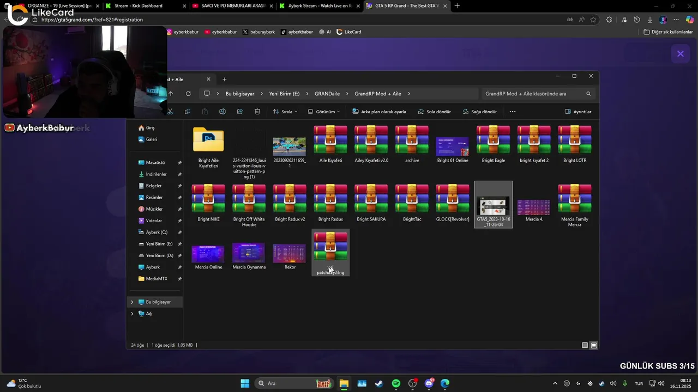Open Diğer sık kullanılanlar bookmarks folder
The width and height of the screenshot is (698, 392).
[668, 32]
